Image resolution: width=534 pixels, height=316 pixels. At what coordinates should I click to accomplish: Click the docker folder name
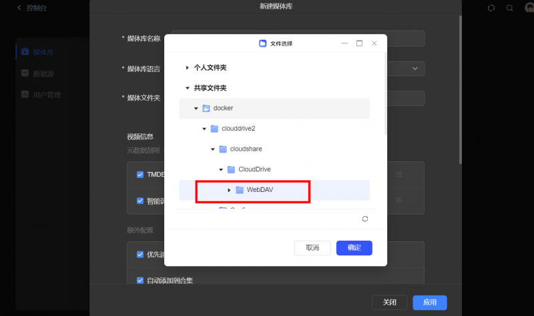223,108
